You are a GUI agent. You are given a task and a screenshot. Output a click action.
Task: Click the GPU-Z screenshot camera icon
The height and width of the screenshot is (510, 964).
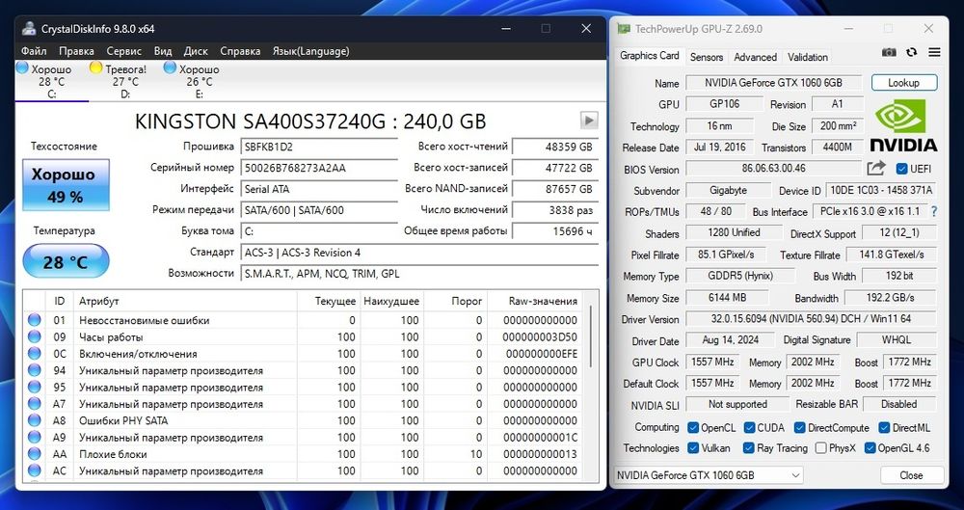point(889,53)
